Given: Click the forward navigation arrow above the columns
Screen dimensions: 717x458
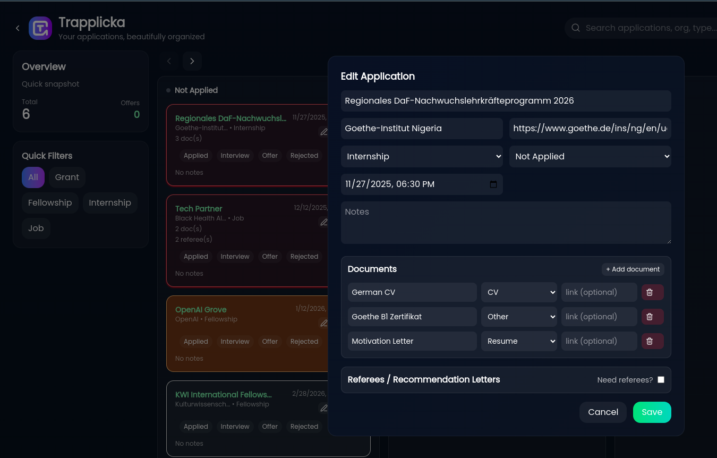Looking at the screenshot, I should pos(192,61).
